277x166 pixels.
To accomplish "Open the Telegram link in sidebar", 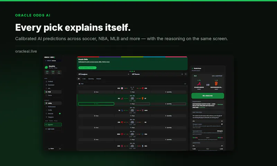I will (x=53, y=117).
